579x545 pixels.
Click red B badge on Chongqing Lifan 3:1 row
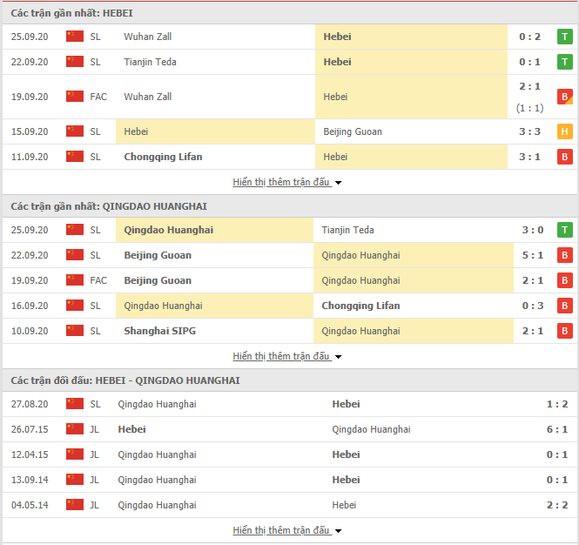click(564, 157)
